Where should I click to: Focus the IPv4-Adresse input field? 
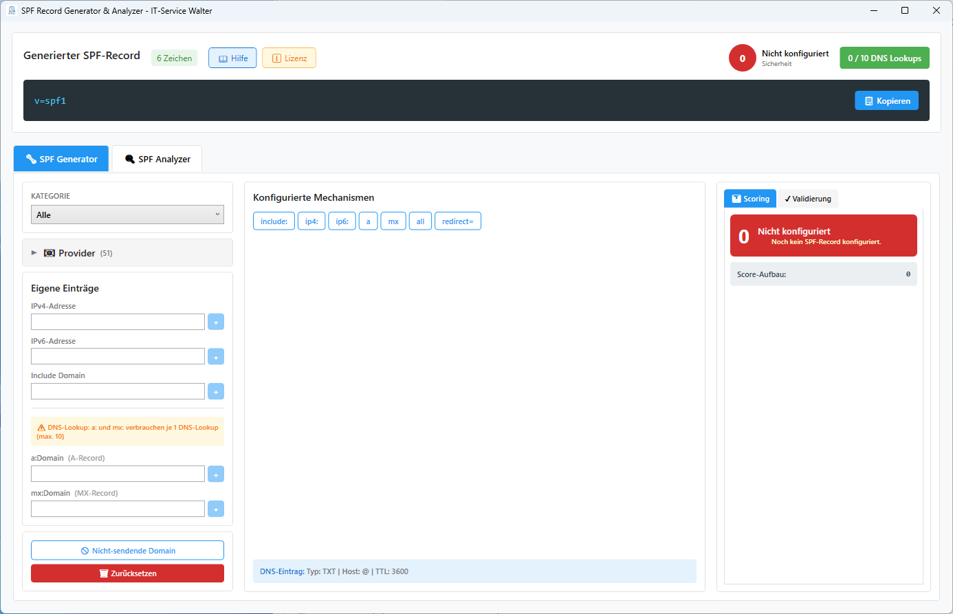pyautogui.click(x=118, y=322)
